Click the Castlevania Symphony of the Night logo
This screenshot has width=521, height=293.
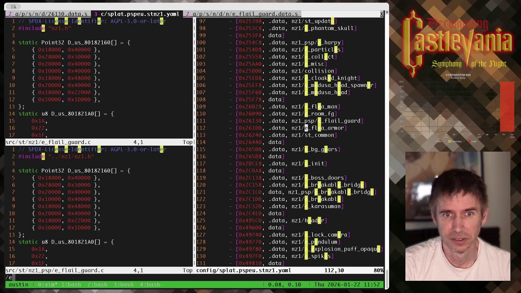pos(457,45)
